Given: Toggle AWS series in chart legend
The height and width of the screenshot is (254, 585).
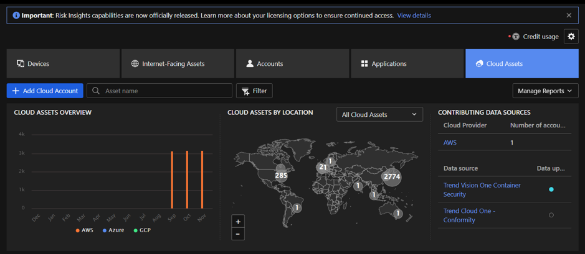Looking at the screenshot, I should pyautogui.click(x=84, y=230).
